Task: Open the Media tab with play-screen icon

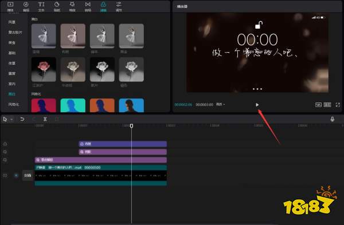Action: (10, 6)
